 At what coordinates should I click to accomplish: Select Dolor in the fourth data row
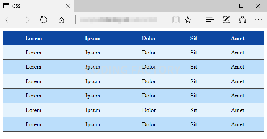(x=149, y=96)
